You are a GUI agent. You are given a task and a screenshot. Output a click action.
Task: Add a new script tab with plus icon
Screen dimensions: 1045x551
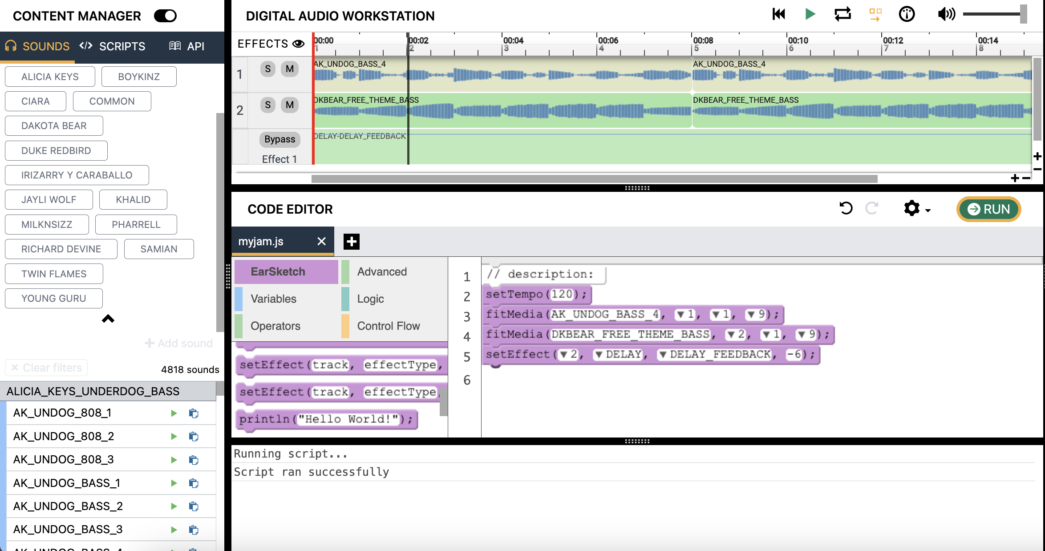351,242
